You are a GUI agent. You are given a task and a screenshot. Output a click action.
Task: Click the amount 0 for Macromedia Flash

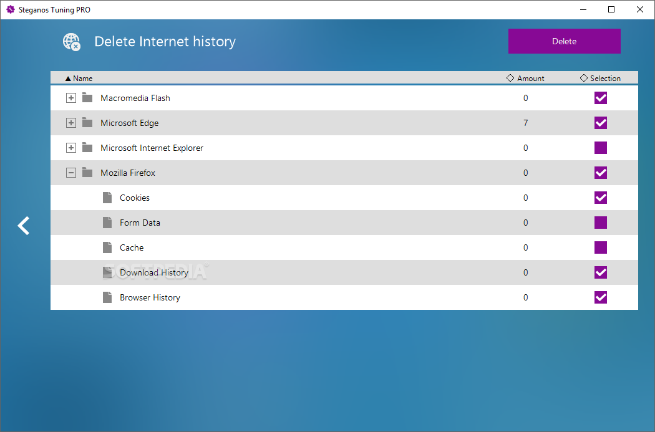coord(525,98)
